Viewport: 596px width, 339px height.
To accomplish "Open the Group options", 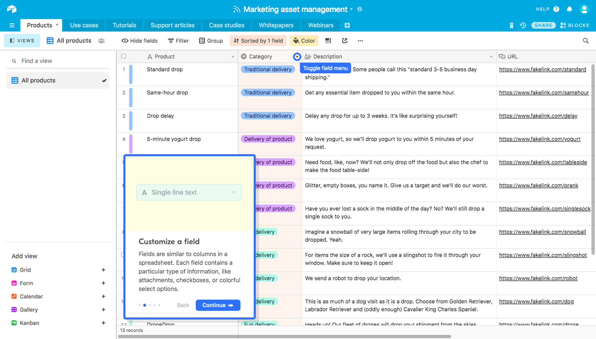I will point(211,41).
